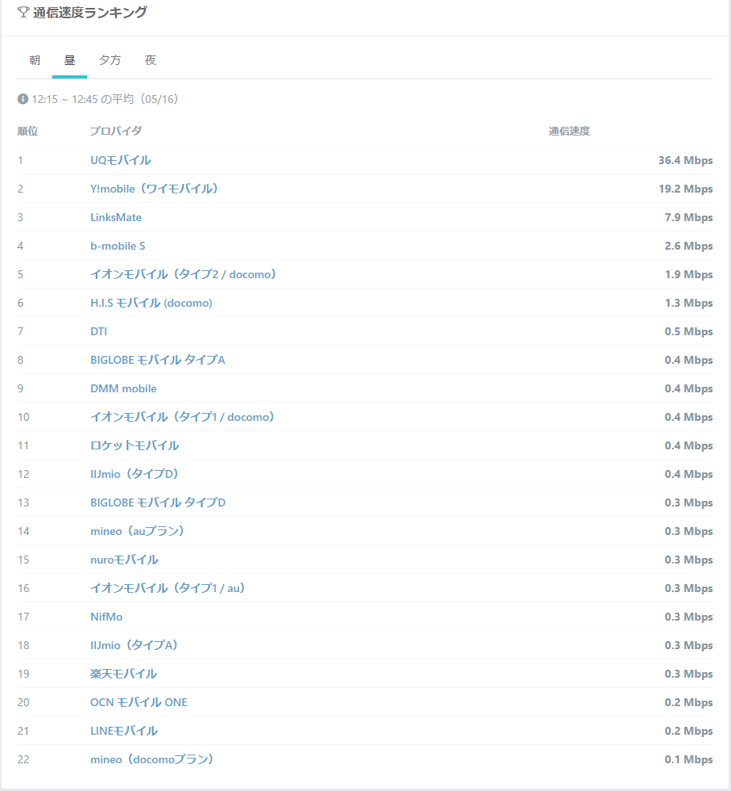Click the 2.6 Mbps speed value
This screenshot has width=731, height=791.
689,246
